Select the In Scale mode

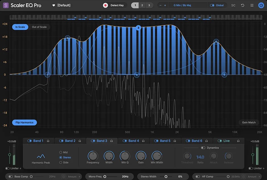(20, 27)
